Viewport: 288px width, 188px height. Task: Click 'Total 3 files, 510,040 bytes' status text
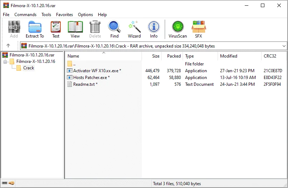coord(177,183)
